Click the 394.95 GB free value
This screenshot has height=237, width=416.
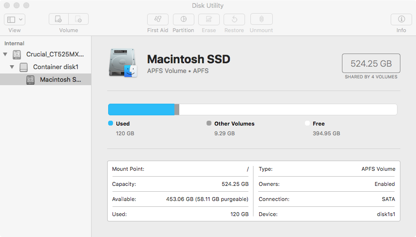326,133
